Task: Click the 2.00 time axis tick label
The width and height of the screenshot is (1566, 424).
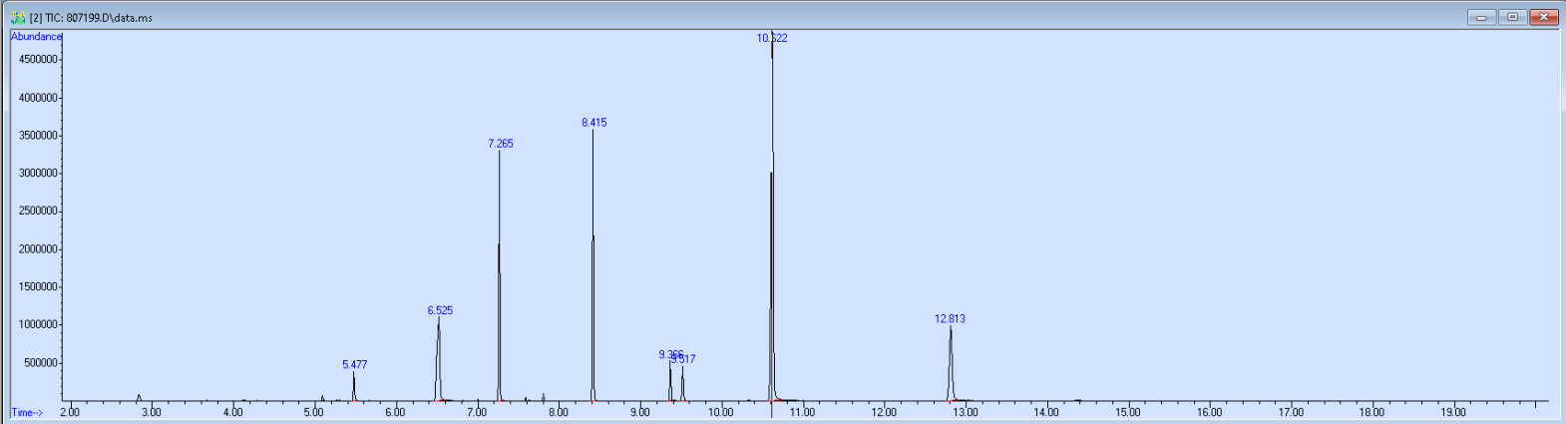Action: click(x=70, y=412)
